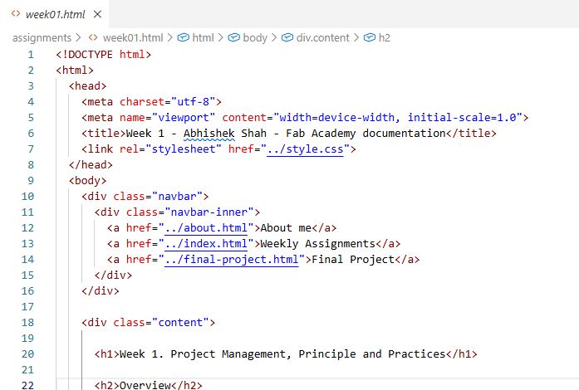Select the html breadcrumb segment
Screen dimensions: 579x390
pos(203,37)
